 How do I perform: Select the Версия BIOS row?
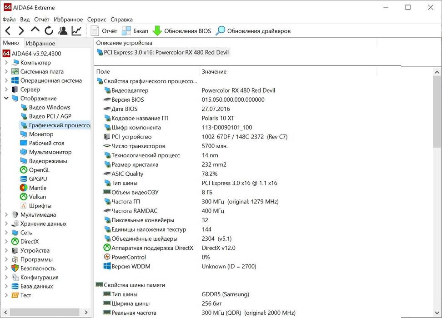pyautogui.click(x=184, y=99)
